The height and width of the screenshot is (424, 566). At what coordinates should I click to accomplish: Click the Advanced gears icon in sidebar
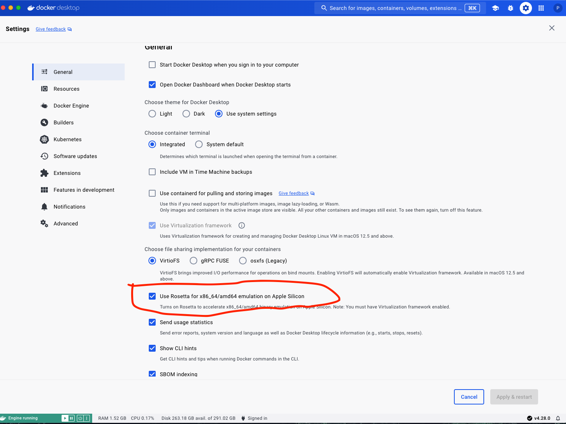pos(44,223)
